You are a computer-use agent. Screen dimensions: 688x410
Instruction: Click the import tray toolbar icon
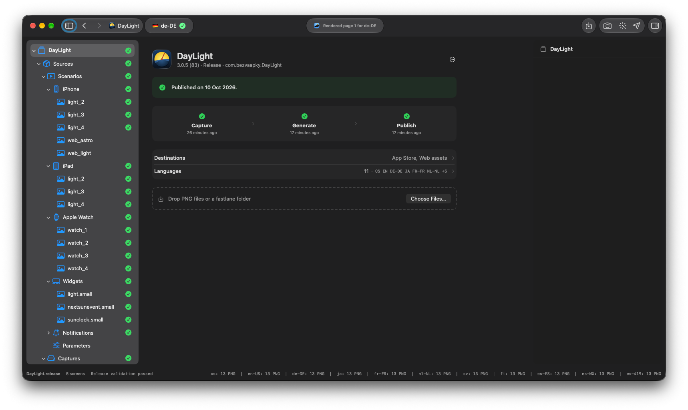coord(589,26)
